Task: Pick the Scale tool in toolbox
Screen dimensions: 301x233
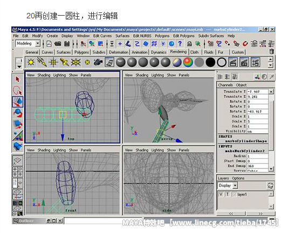Action: (x=17, y=124)
